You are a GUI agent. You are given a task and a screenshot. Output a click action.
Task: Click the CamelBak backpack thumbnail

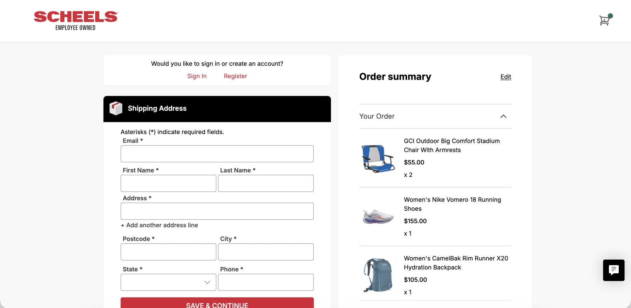tap(378, 275)
